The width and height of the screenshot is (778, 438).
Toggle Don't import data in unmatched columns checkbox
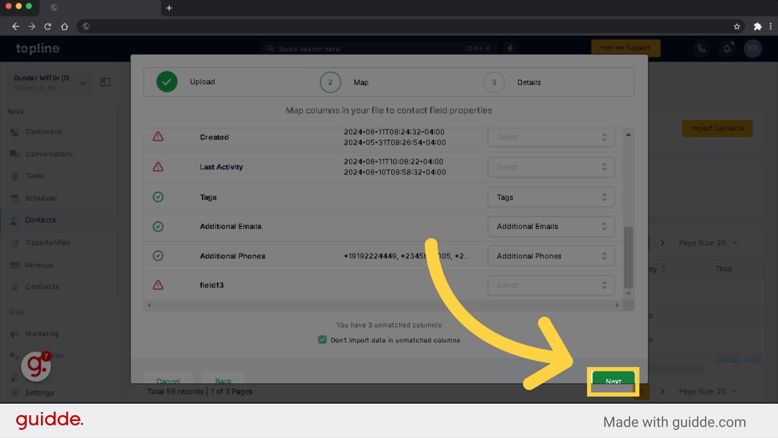(322, 340)
